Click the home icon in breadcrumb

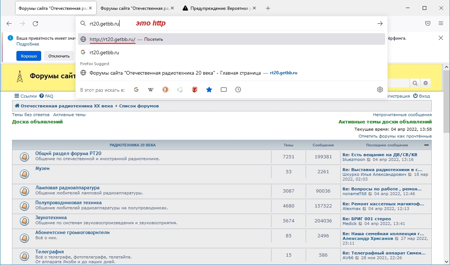tap(17, 106)
